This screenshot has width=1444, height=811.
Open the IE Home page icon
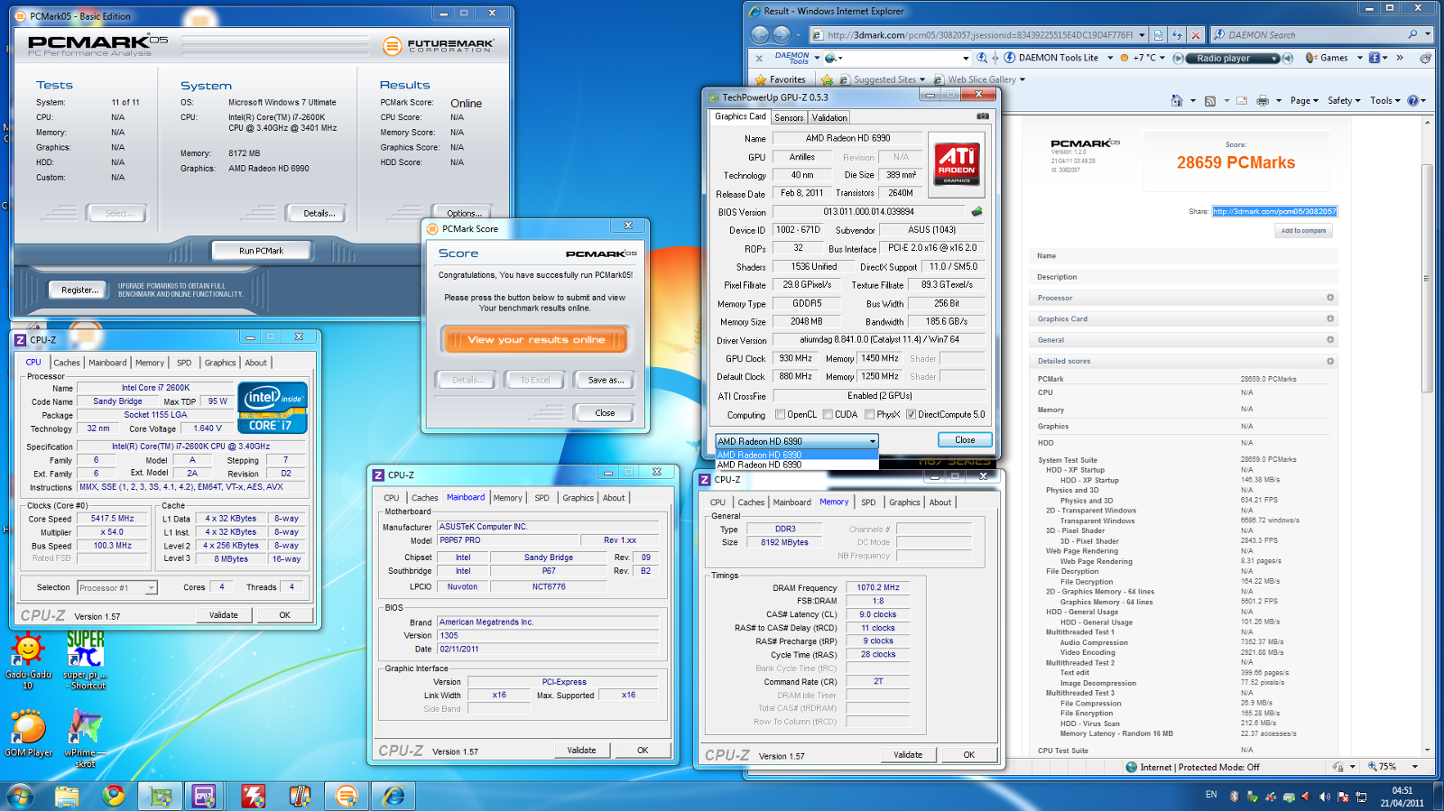coord(1176,100)
